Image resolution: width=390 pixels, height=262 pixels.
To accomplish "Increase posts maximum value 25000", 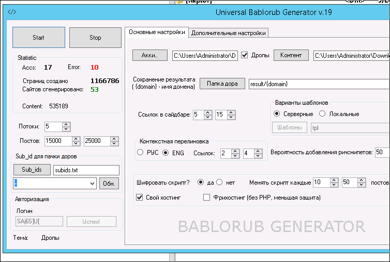I will (114, 139).
